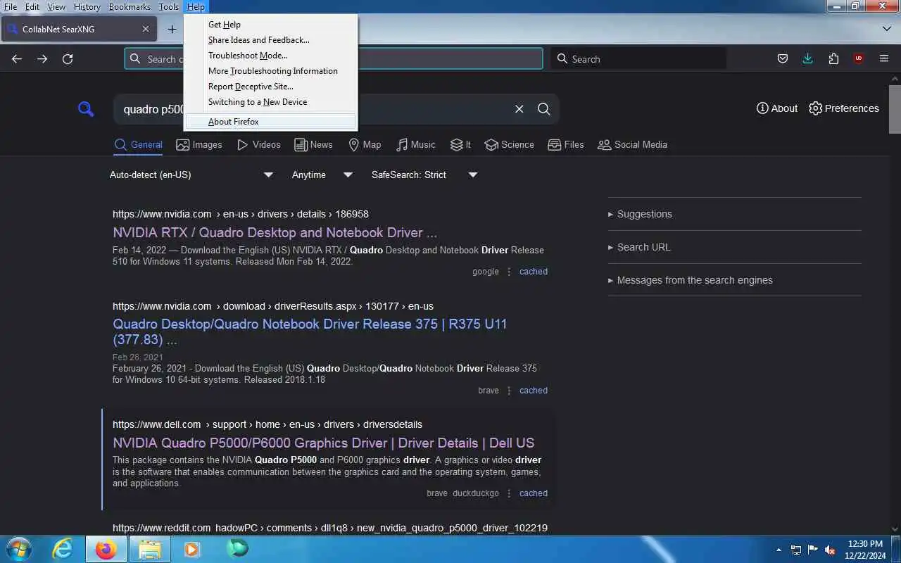Switch to the General category tab
Screen dimensions: 901x563
tap(138, 144)
